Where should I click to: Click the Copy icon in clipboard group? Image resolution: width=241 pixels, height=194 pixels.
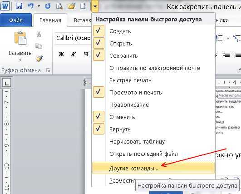coord(39,46)
